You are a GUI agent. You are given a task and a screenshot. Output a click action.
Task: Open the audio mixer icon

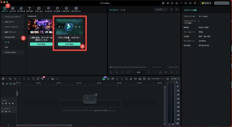tap(135, 79)
